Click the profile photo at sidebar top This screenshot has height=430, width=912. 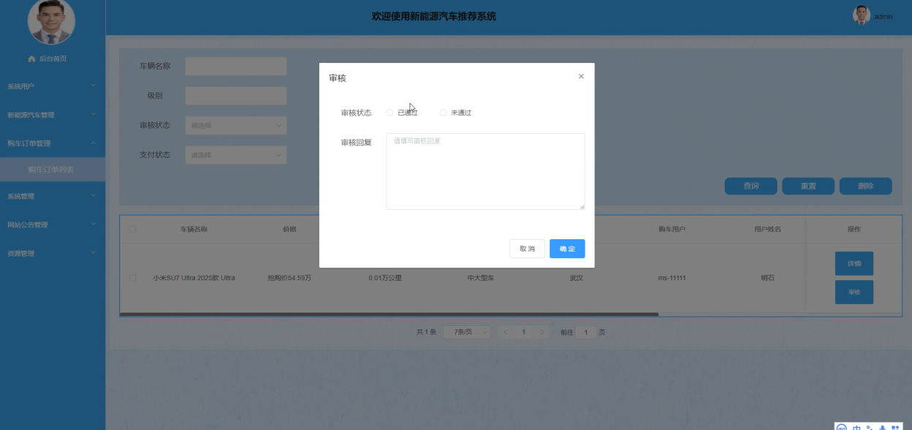coord(53,22)
